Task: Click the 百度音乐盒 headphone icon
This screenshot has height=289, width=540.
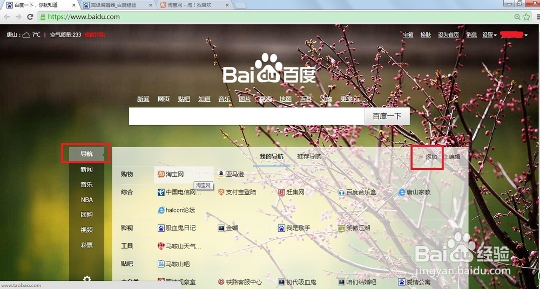Action: (342, 192)
